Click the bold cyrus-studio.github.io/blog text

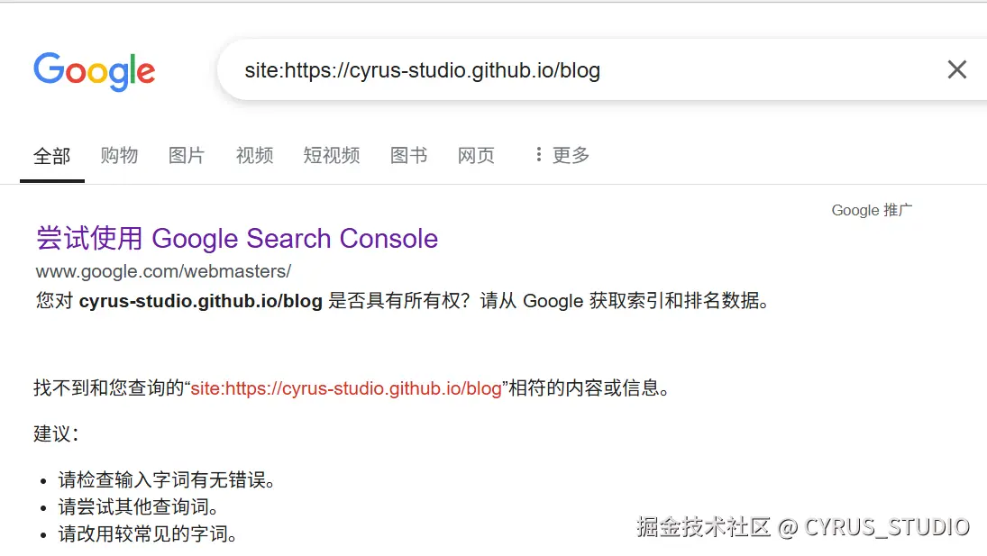[200, 301]
